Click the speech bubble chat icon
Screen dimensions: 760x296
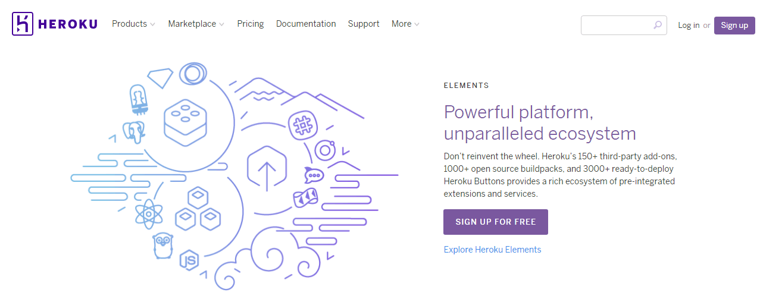(x=313, y=175)
